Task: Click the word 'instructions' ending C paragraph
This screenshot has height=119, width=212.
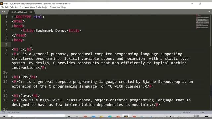Action: click(x=25, y=68)
